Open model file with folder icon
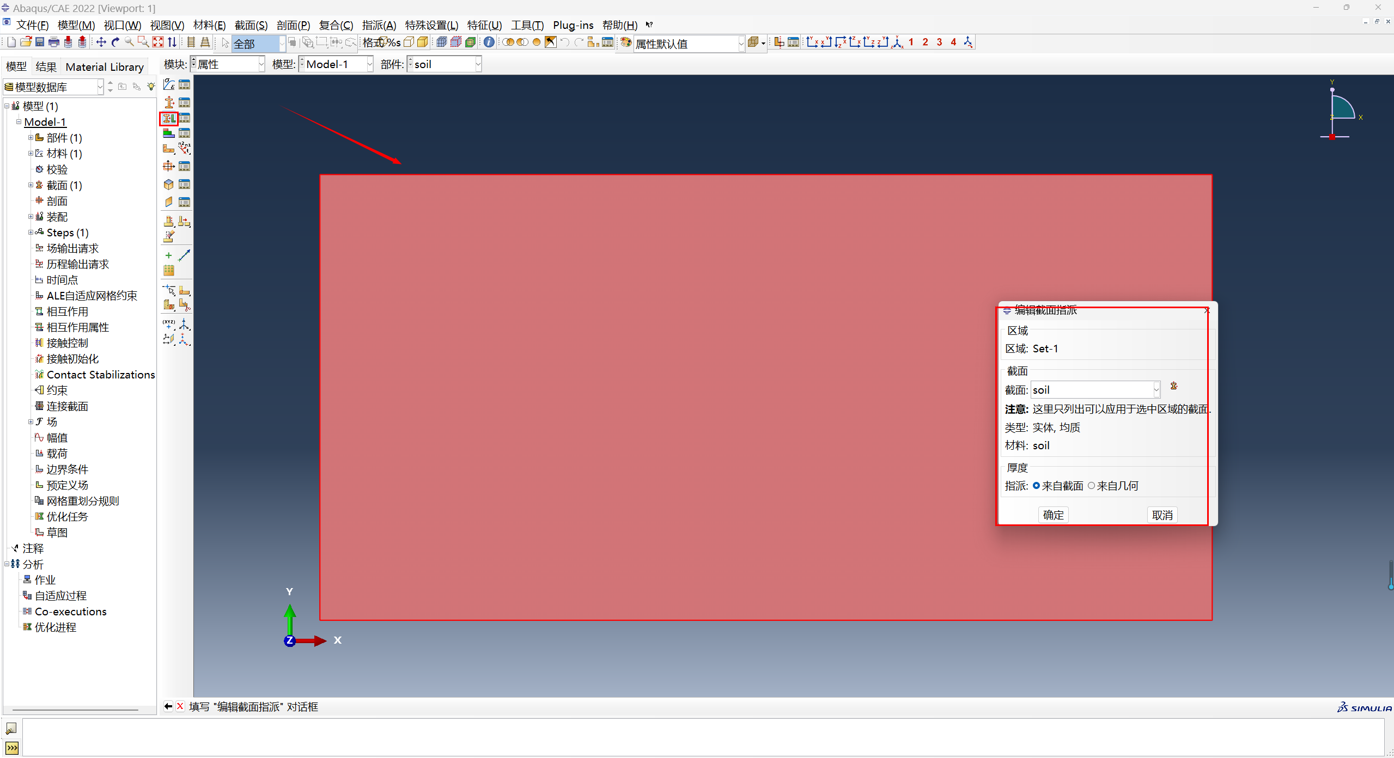Screen dimensions: 1394x758 pos(26,42)
